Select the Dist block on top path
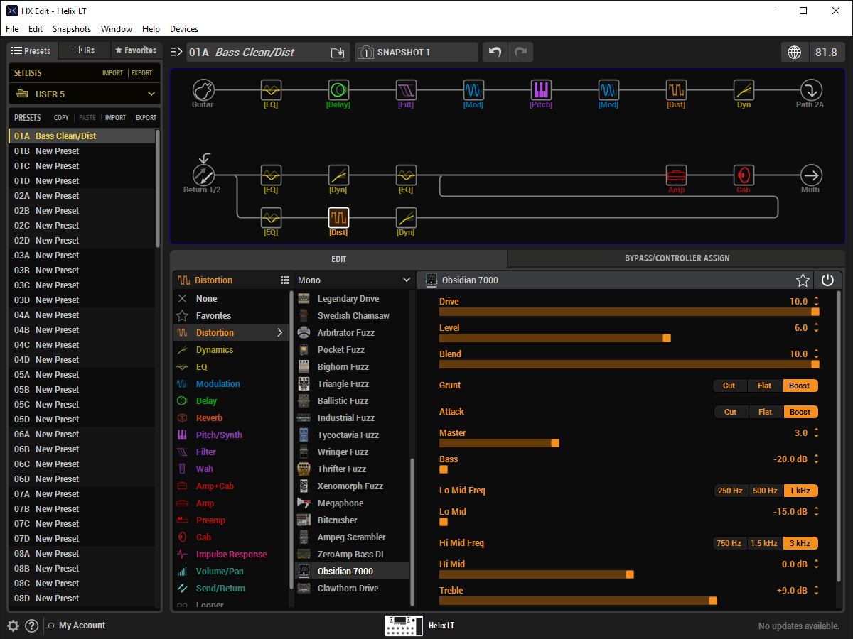853x639 pixels. point(676,90)
